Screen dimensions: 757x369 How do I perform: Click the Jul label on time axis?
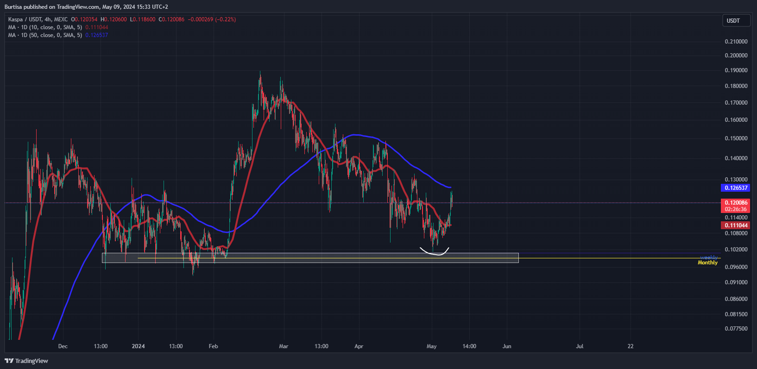tap(580, 346)
